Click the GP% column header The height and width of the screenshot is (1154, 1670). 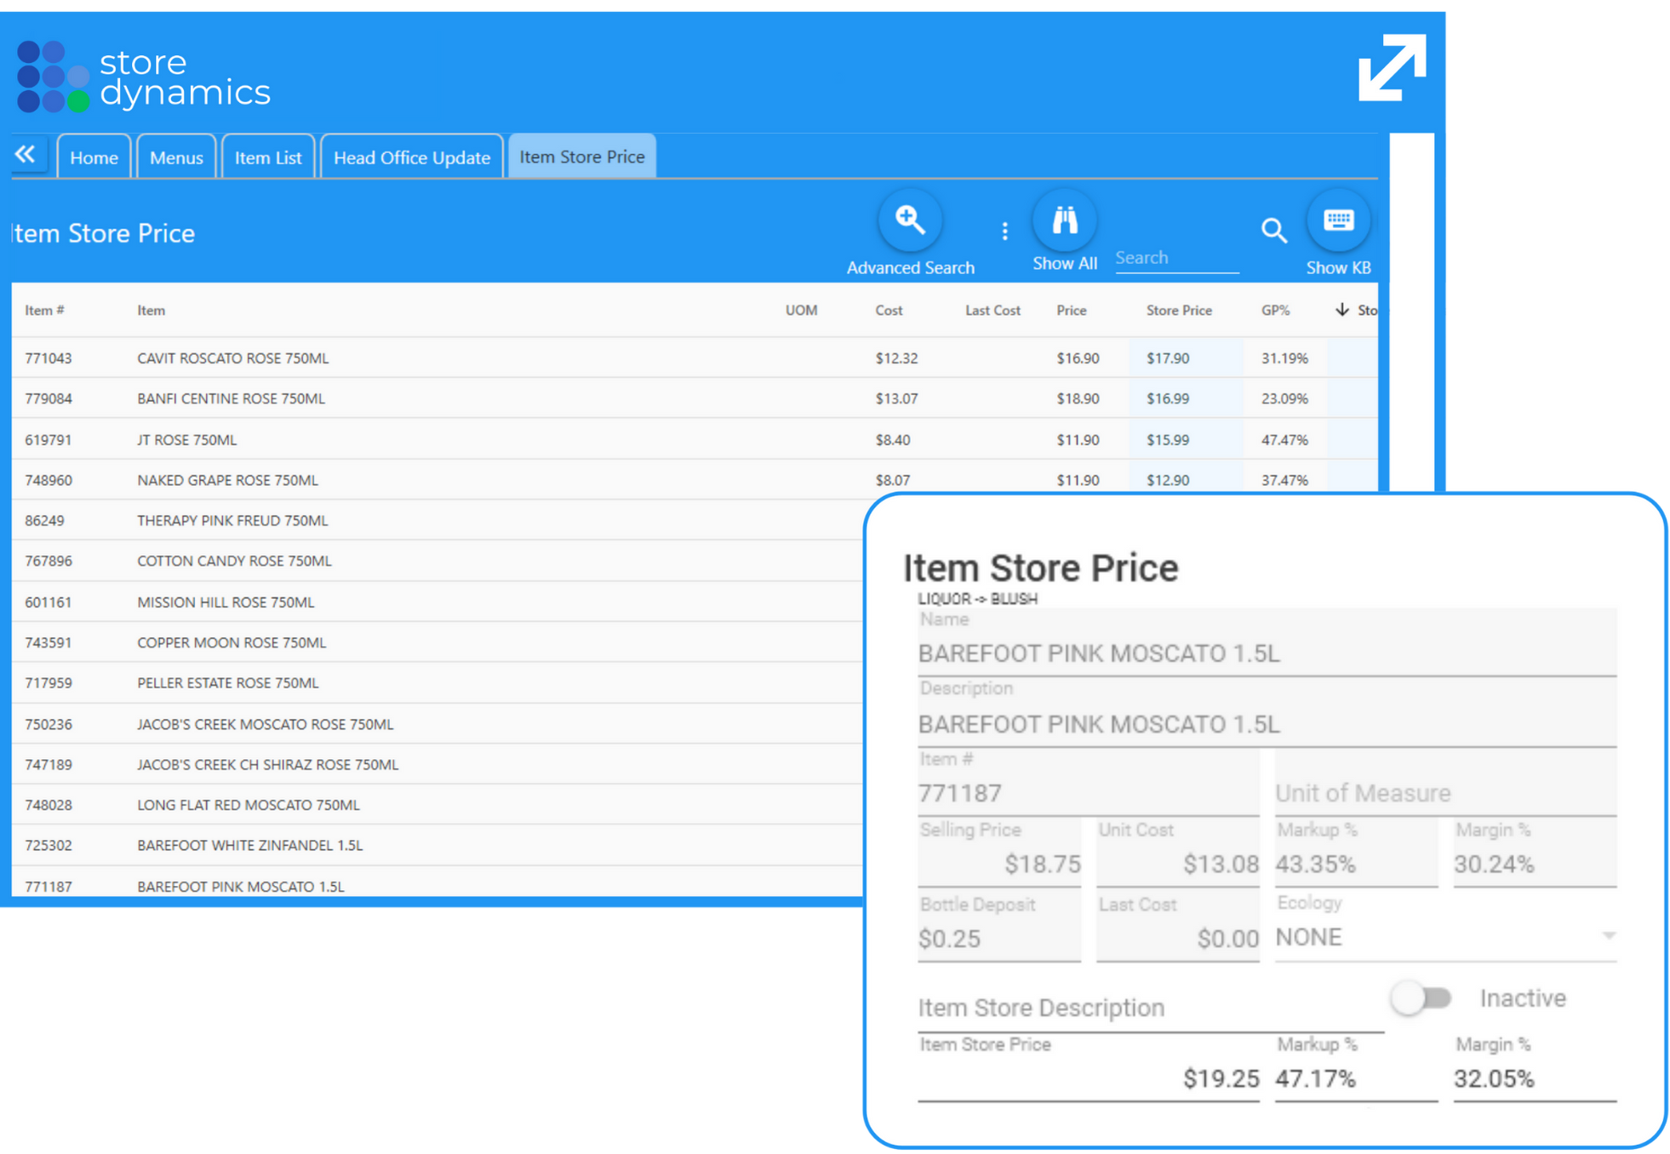tap(1274, 311)
